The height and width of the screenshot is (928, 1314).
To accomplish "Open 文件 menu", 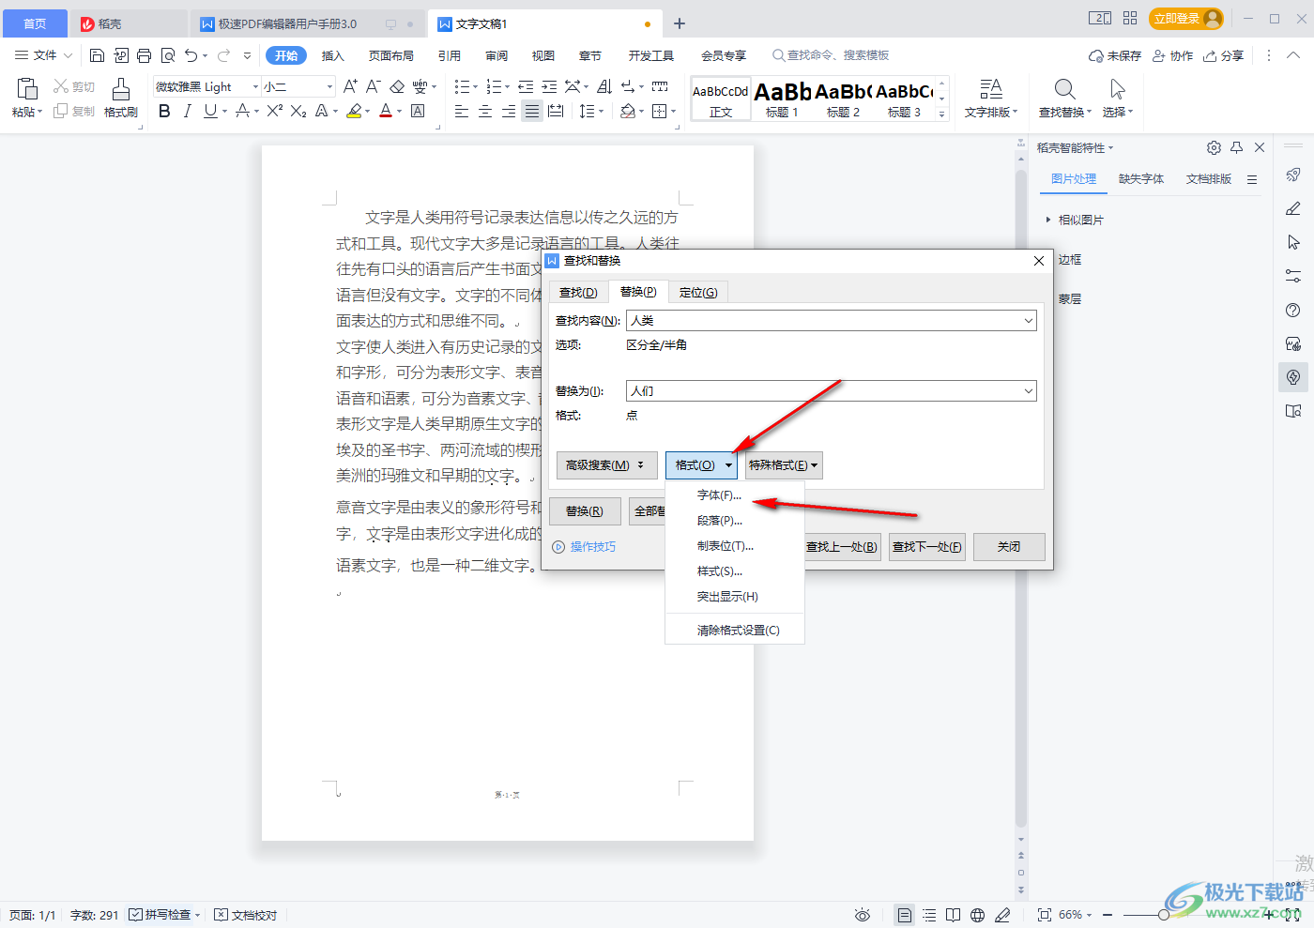I will (44, 55).
